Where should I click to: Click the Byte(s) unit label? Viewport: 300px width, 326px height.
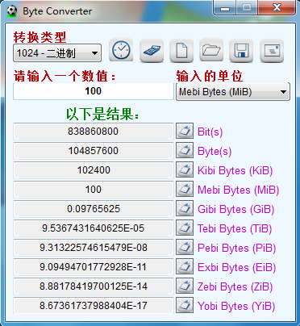pos(215,151)
